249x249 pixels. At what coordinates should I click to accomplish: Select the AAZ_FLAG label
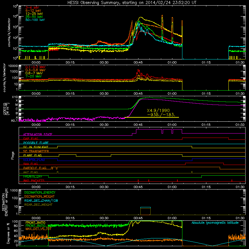[x=31, y=172]
